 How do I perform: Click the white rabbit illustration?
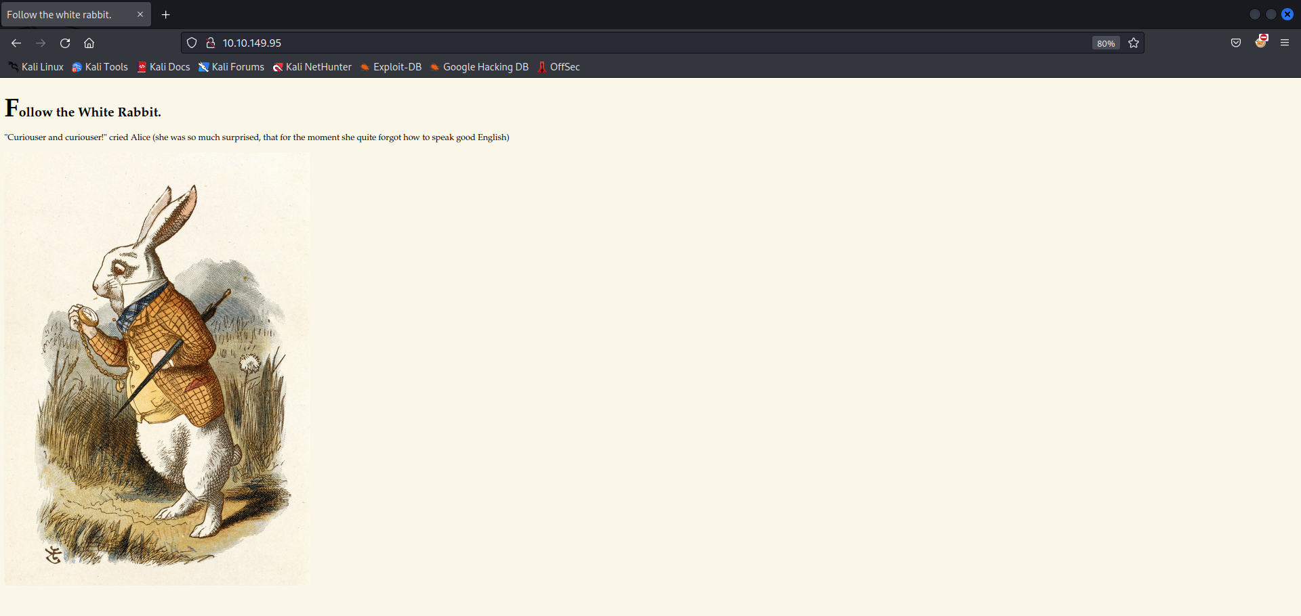[157, 368]
